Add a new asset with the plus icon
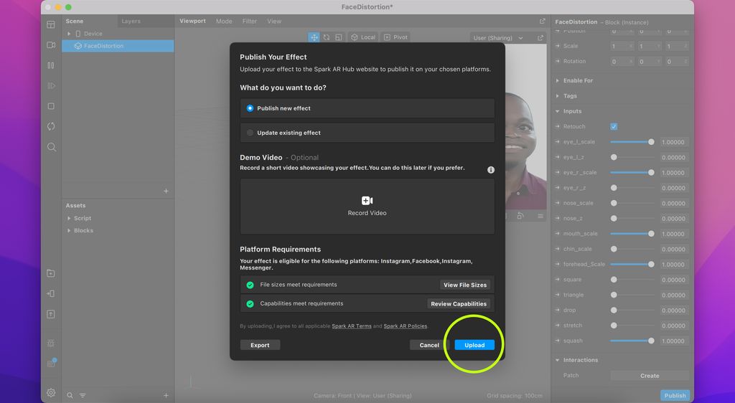This screenshot has height=403, width=735. [166, 396]
